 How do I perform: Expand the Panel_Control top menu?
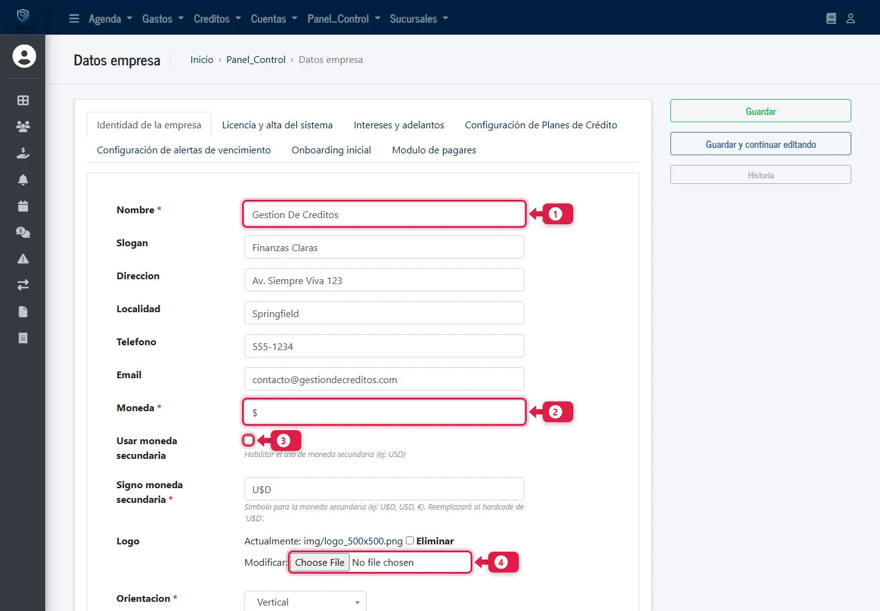(344, 19)
